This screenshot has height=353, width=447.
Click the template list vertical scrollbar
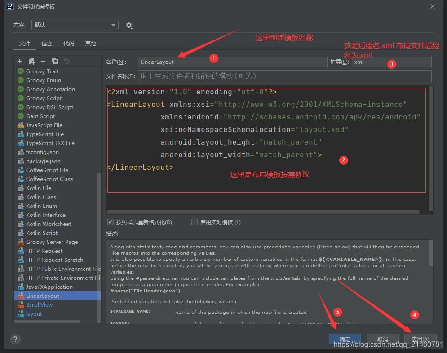click(x=99, y=247)
